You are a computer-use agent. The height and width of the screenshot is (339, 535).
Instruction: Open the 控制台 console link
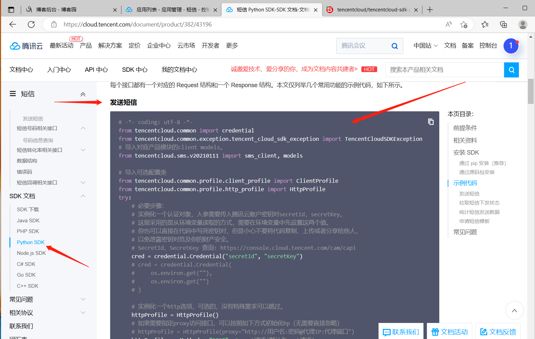(x=488, y=46)
